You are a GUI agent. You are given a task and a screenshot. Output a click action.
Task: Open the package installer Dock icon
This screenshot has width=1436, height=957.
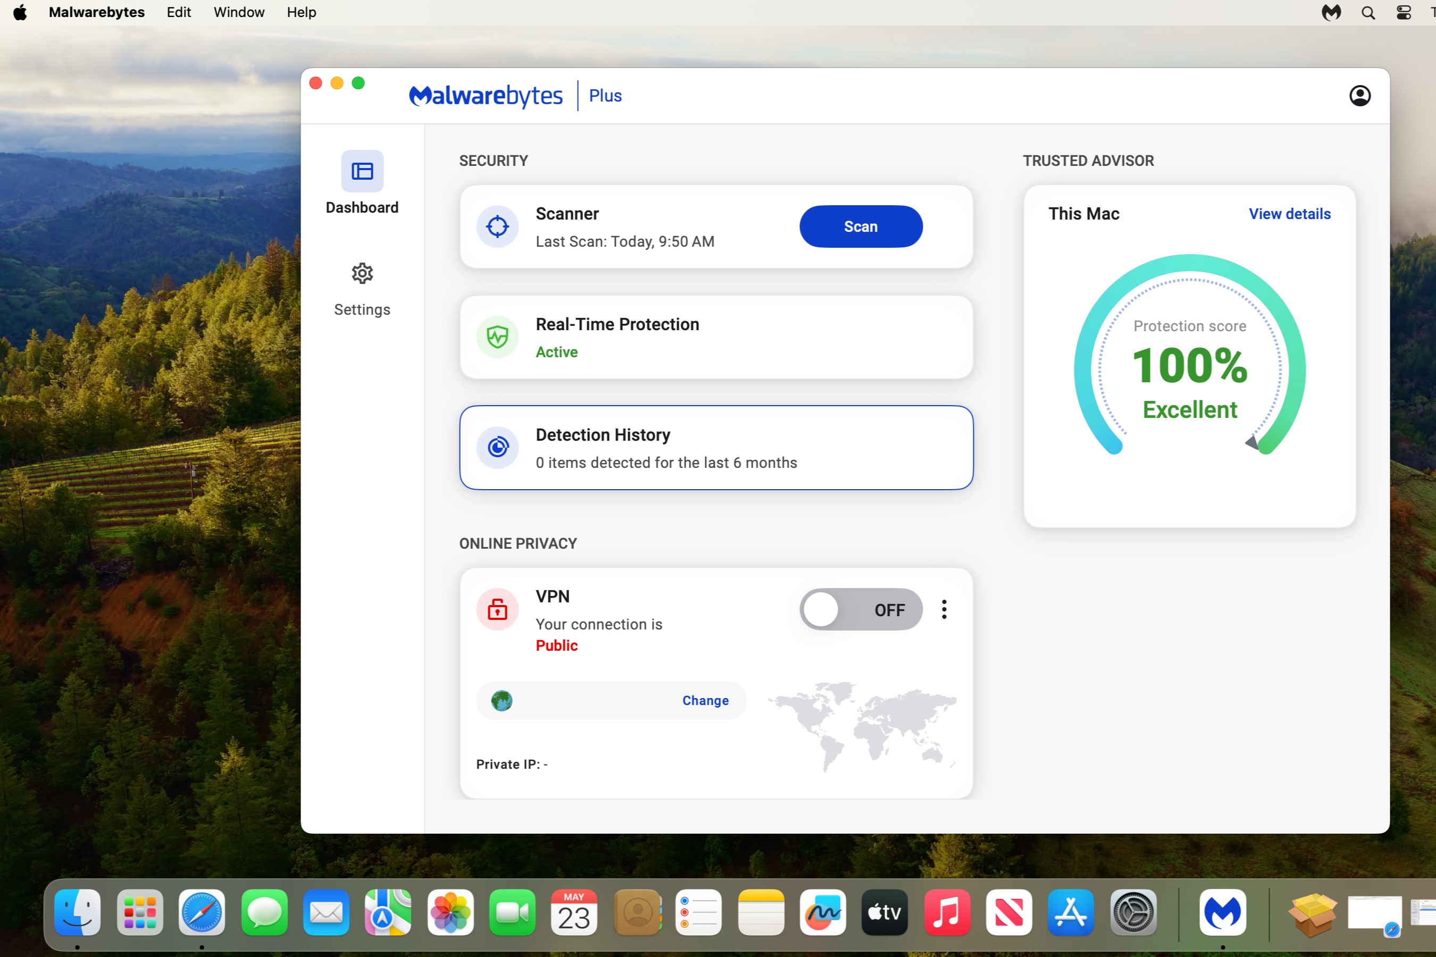pyautogui.click(x=1313, y=914)
